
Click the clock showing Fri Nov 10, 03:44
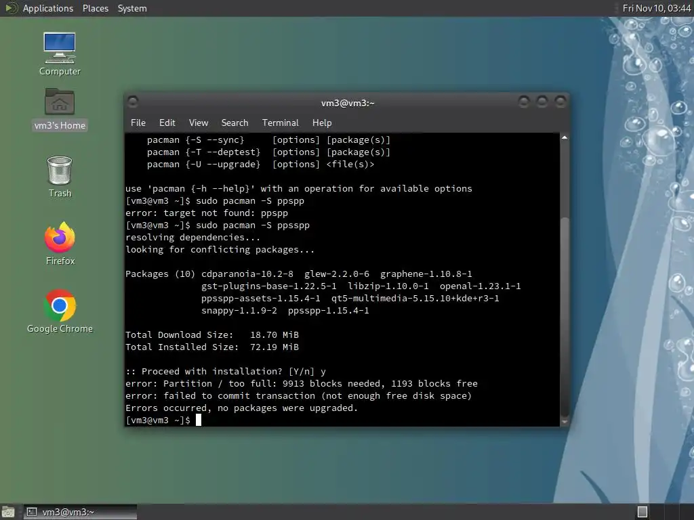coord(656,8)
